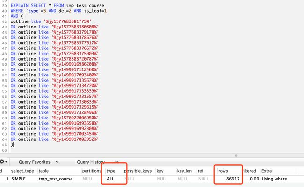Image resolution: width=304 pixels, height=187 pixels.
Task: Click line with '%jy1499917002952%' pattern
Action: pos(55,139)
